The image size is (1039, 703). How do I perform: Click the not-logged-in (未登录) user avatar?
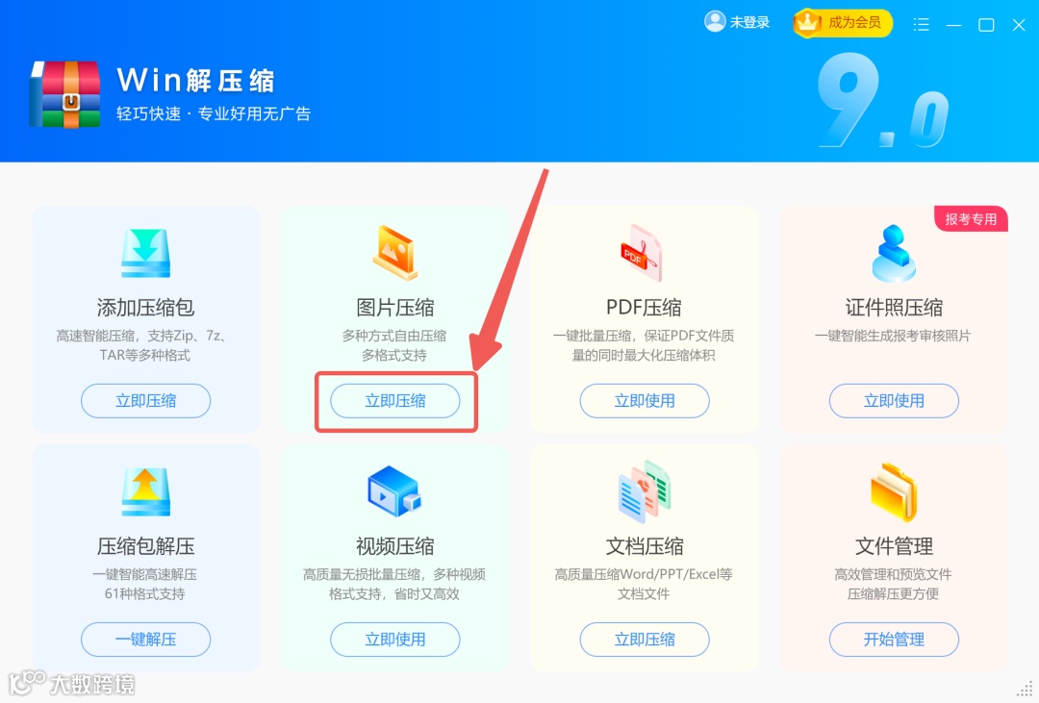(x=715, y=21)
